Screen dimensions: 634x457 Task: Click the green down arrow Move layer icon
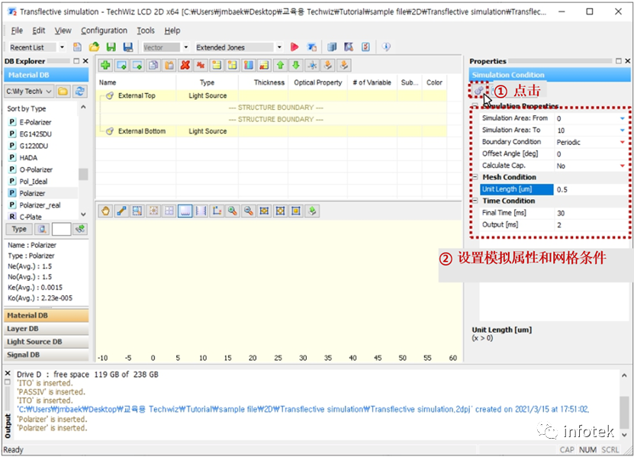(x=296, y=65)
